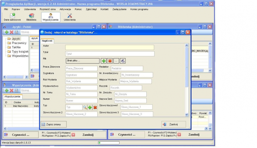This screenshot has width=257, height=148.
Task: Save with disk icon in Wypożyczenia window toolbar
Action: 16,91
